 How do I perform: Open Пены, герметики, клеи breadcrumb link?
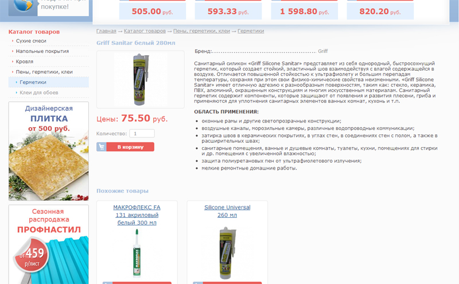coord(201,31)
